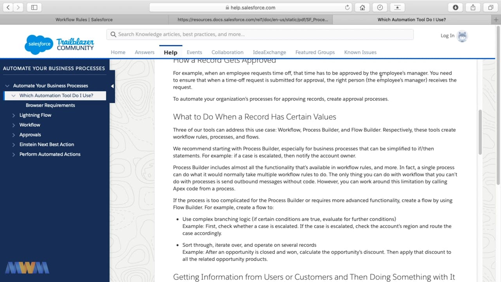501x282 pixels.
Task: Toggle the Safari sidebar button
Action: [34, 7]
